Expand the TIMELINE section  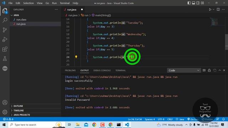point(19,111)
